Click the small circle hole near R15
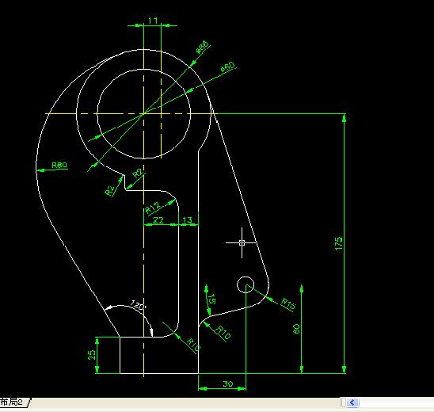434x412 pixels. tap(246, 284)
